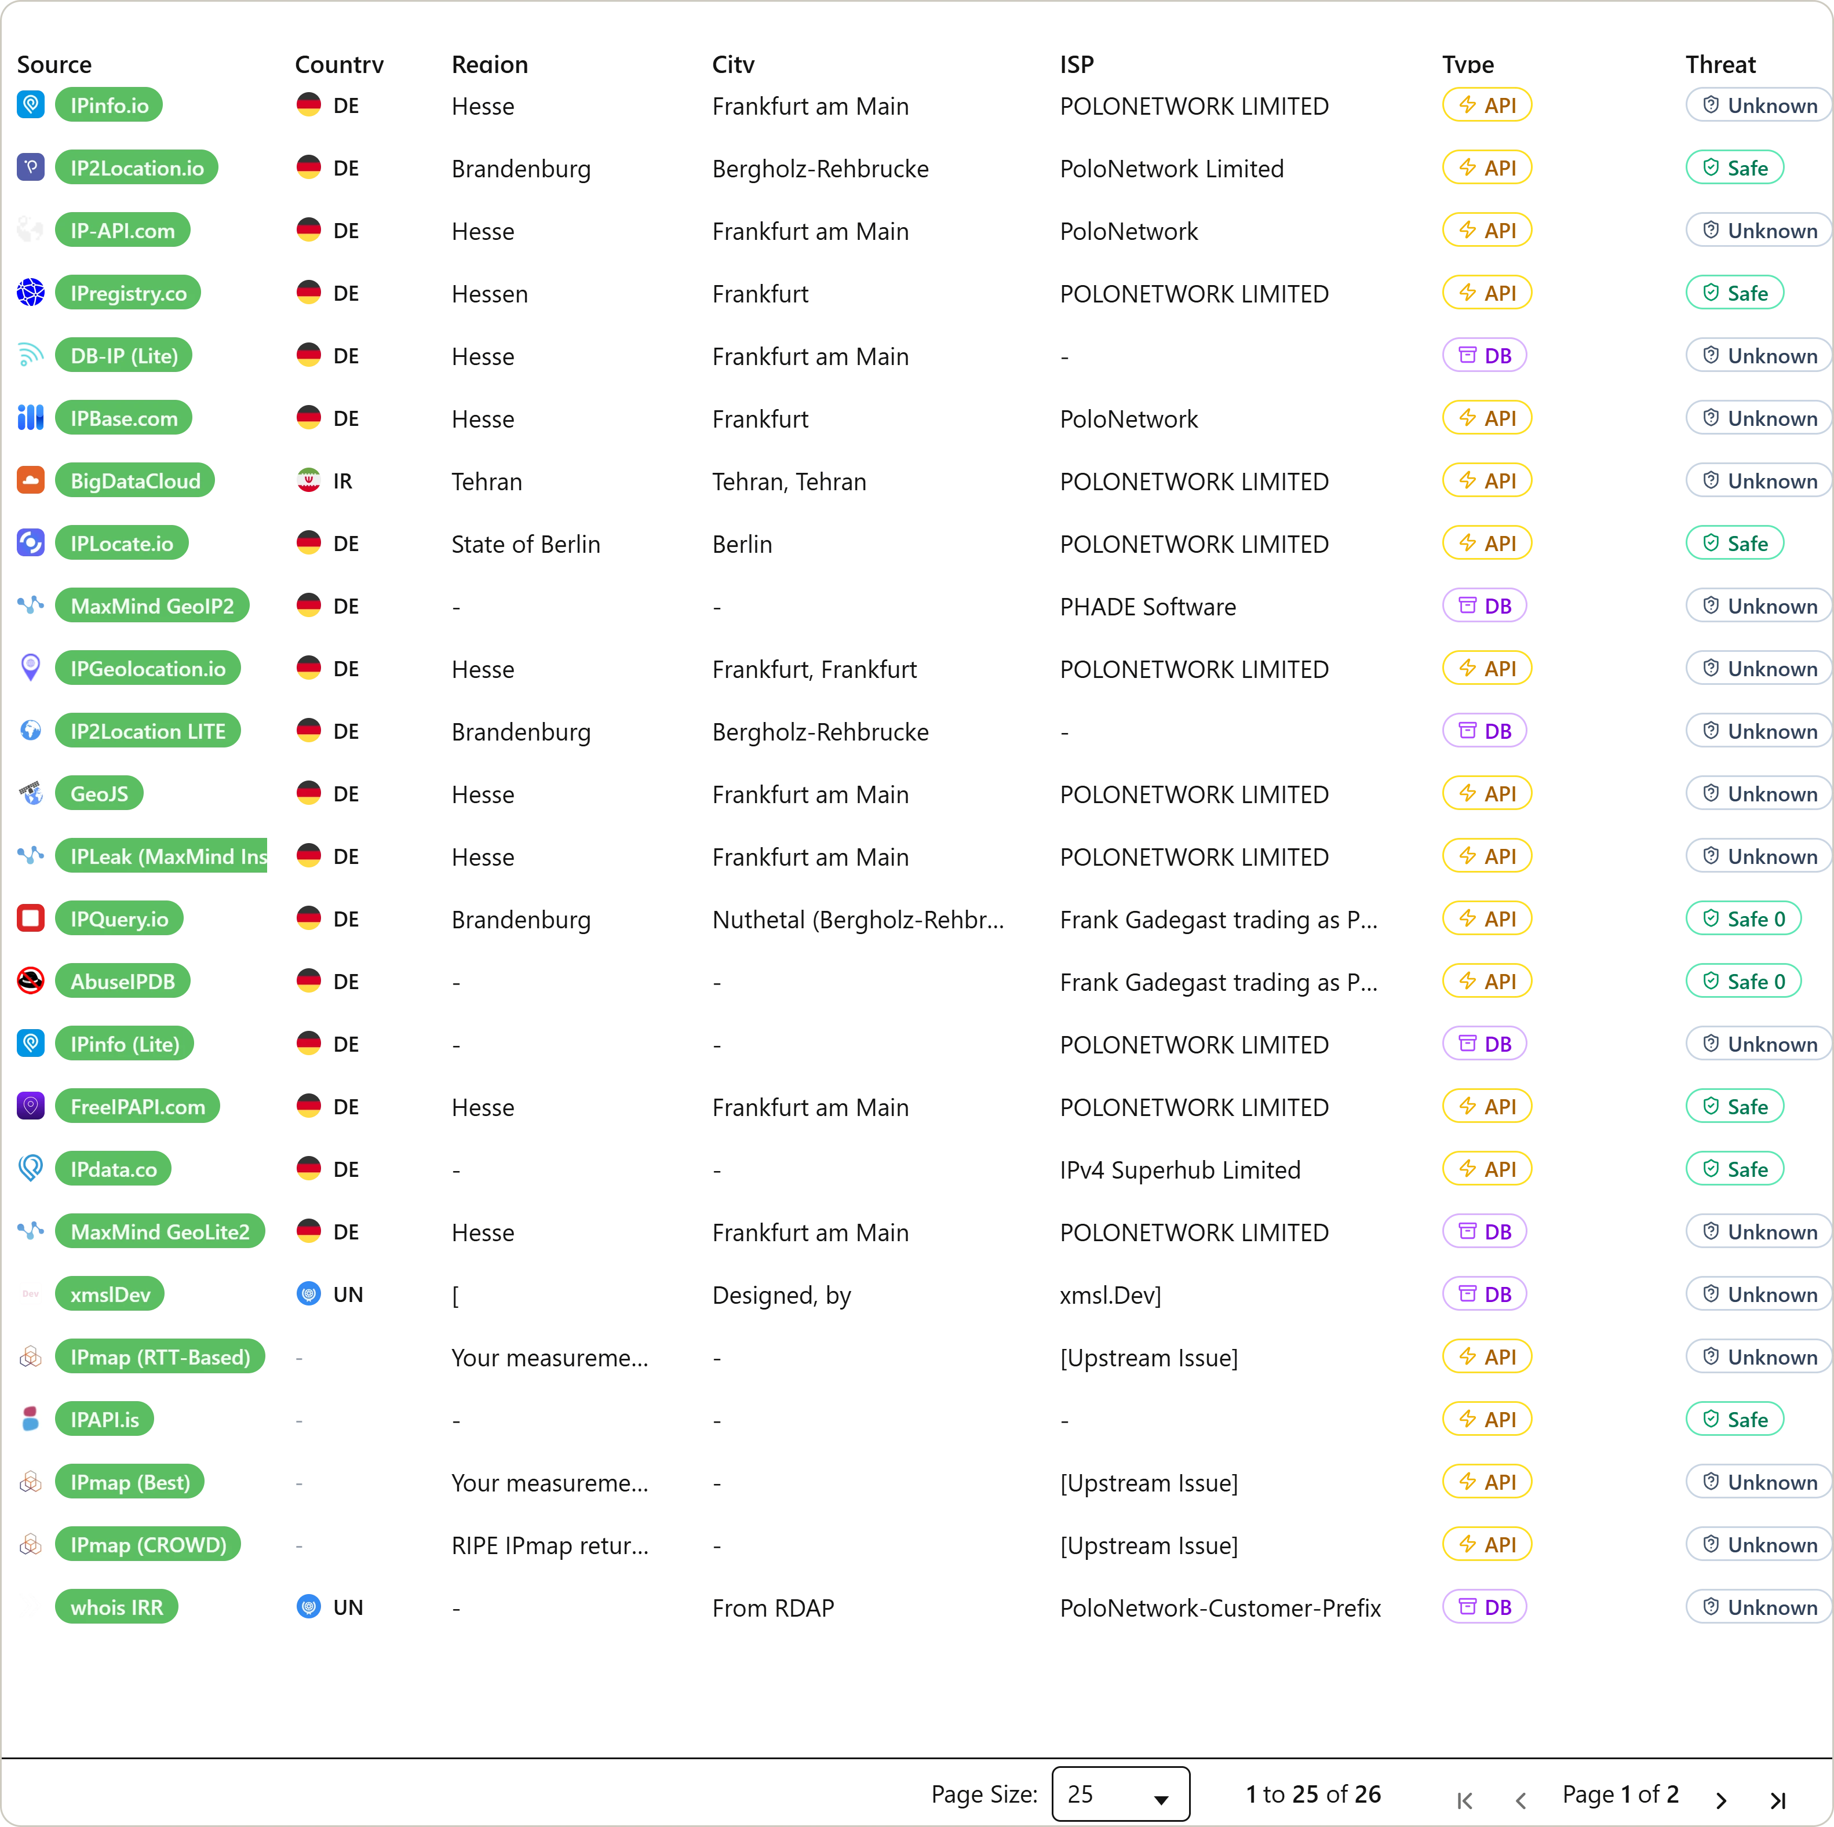Click the FreeIPAPI.com purple icon
This screenshot has height=1827, width=1834.
pyautogui.click(x=31, y=1106)
